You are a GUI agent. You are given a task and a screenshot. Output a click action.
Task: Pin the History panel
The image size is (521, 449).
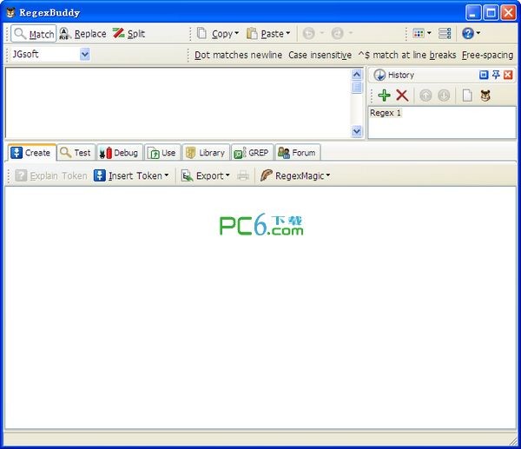click(496, 75)
